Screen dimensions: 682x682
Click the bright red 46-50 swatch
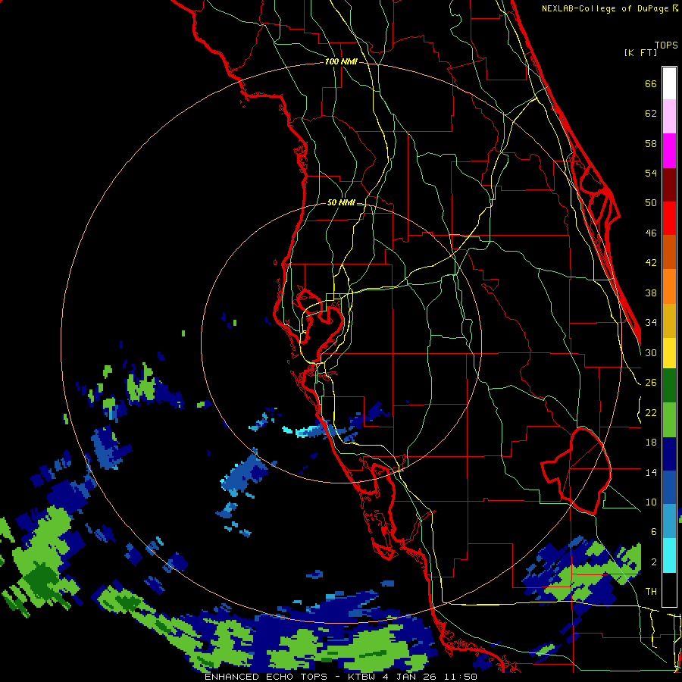pos(669,218)
